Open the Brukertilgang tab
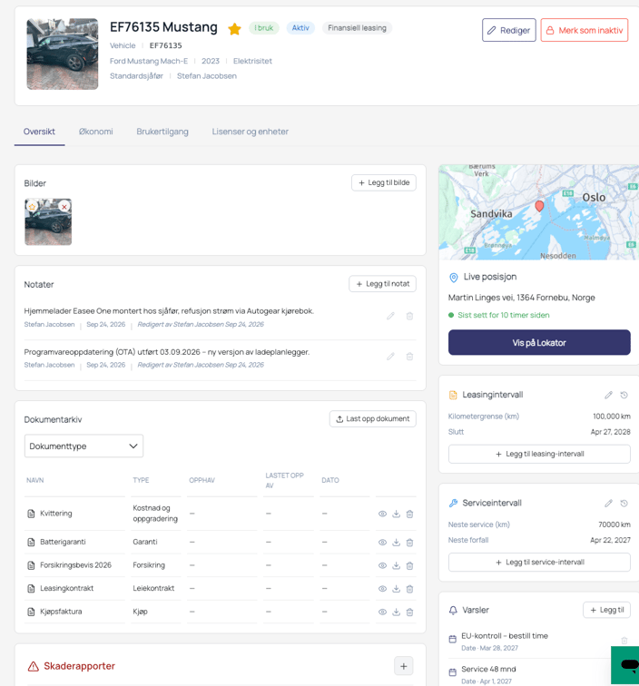This screenshot has width=639, height=686. coord(162,132)
